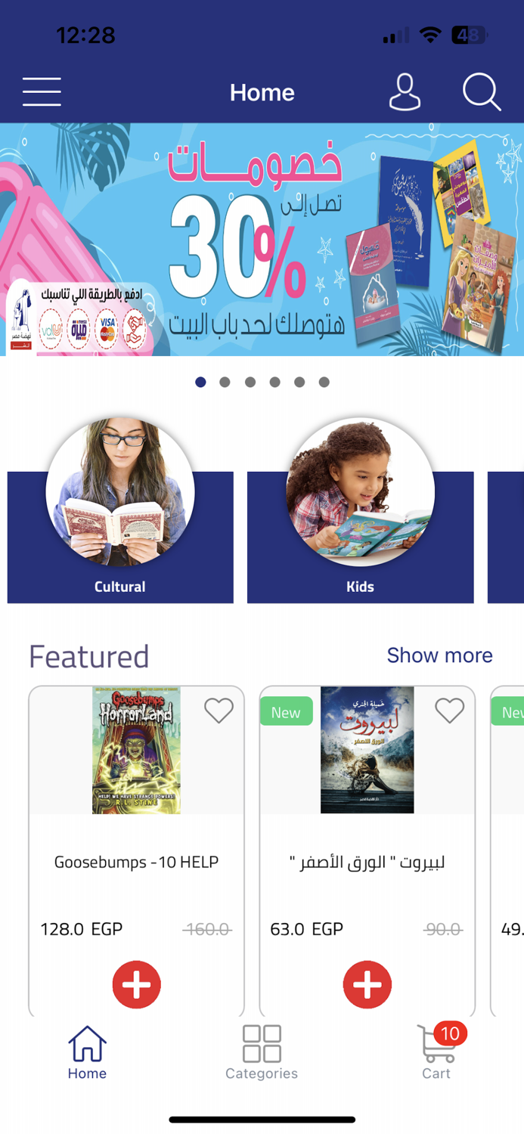Tap the search magnifier icon

482,92
